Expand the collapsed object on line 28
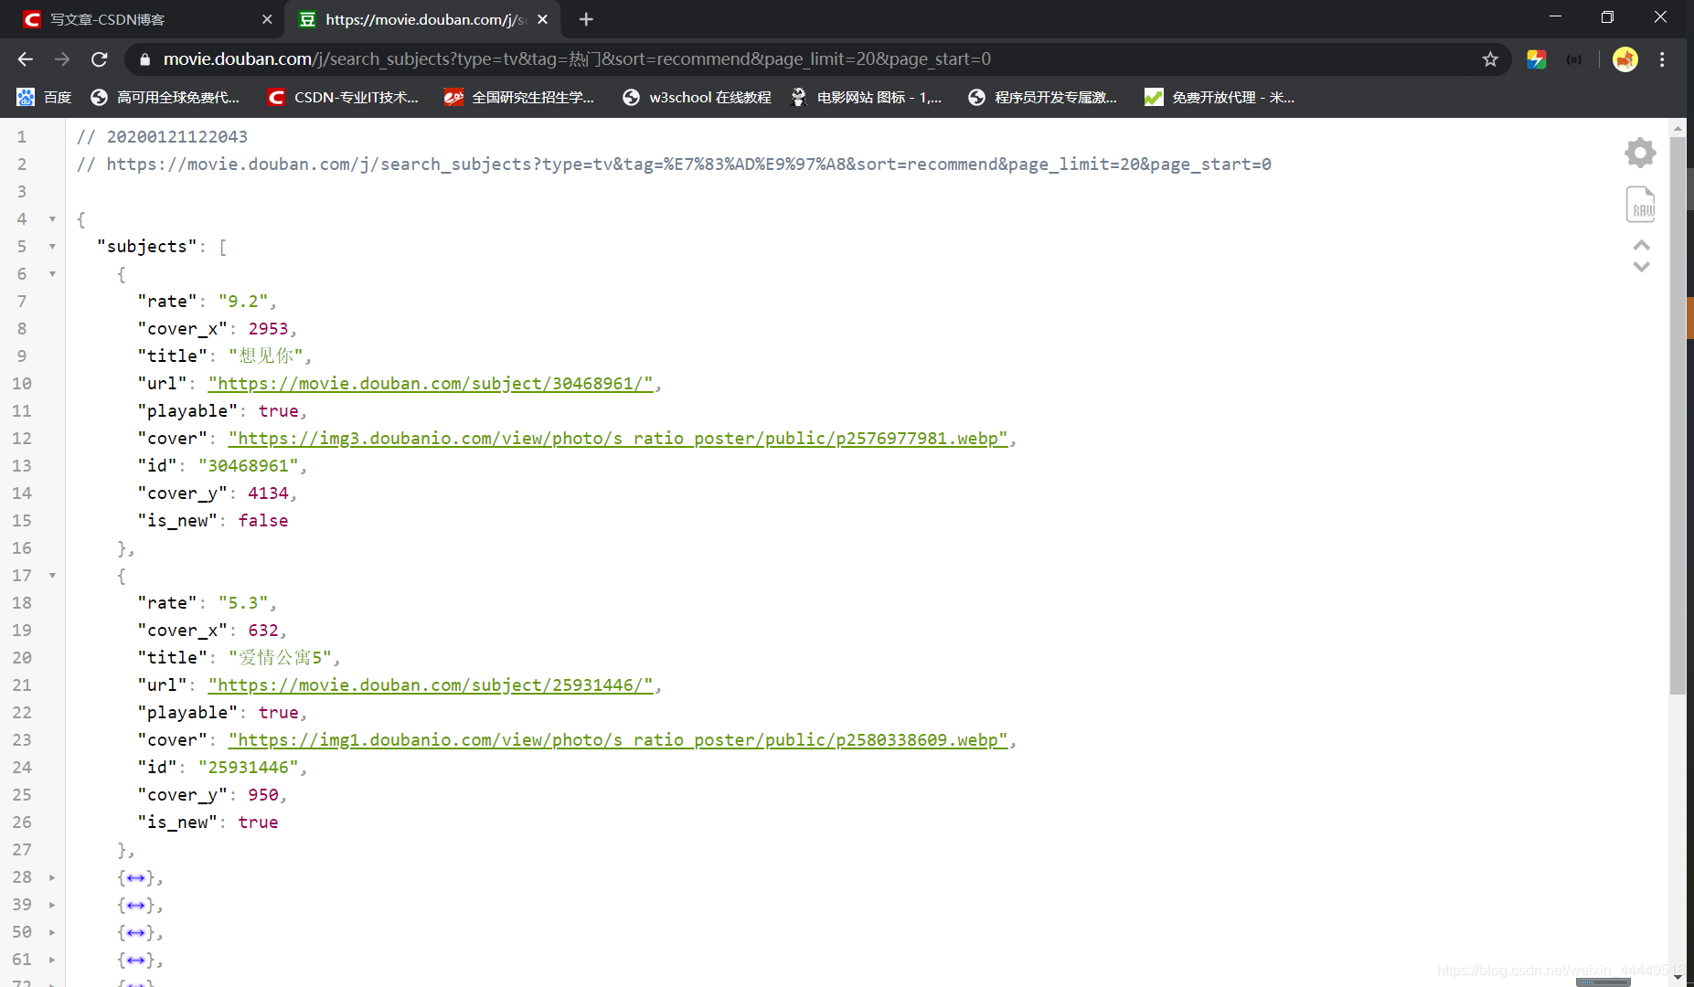This screenshot has height=987, width=1694. [52, 877]
